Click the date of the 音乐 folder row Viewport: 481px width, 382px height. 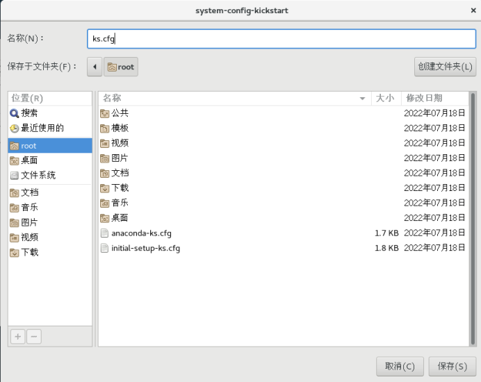[x=434, y=203]
